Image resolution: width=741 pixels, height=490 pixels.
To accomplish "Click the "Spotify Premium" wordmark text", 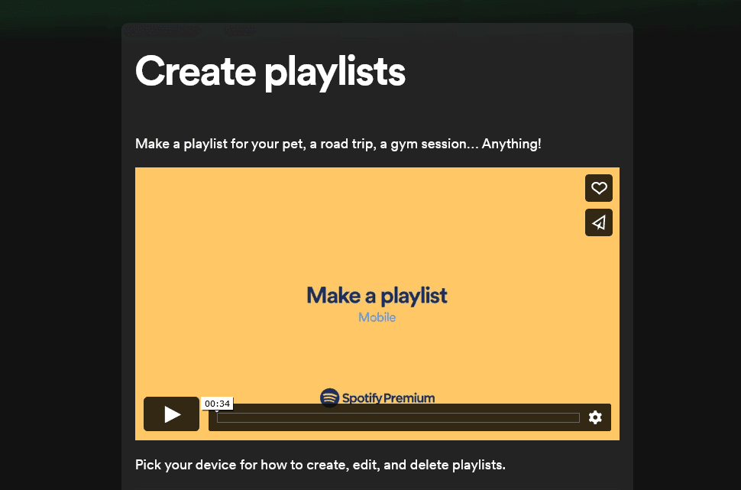I will coord(388,398).
